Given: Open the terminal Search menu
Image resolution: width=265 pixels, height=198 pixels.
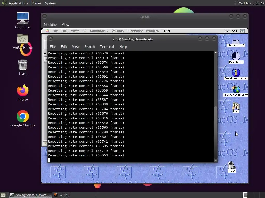Looking at the screenshot, I should point(90,47).
